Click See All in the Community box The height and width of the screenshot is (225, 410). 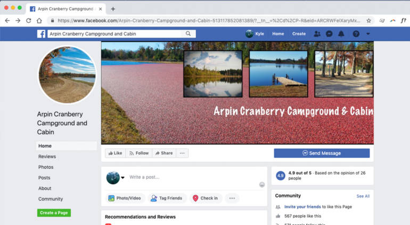tap(363, 196)
